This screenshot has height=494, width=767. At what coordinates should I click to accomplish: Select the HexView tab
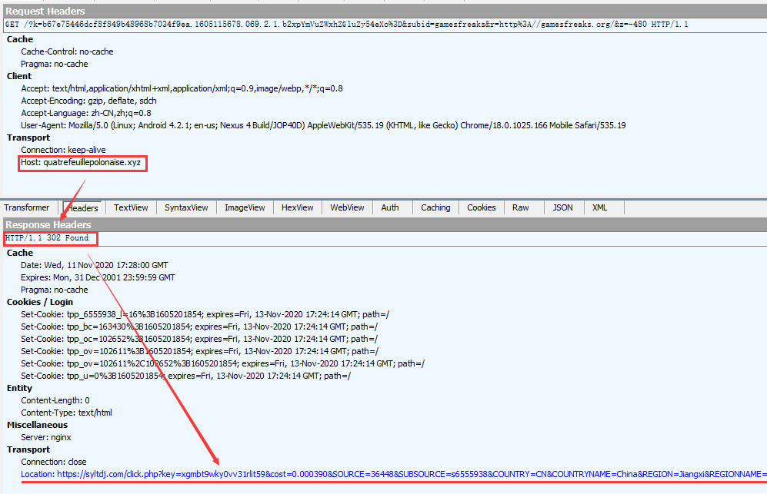point(297,207)
